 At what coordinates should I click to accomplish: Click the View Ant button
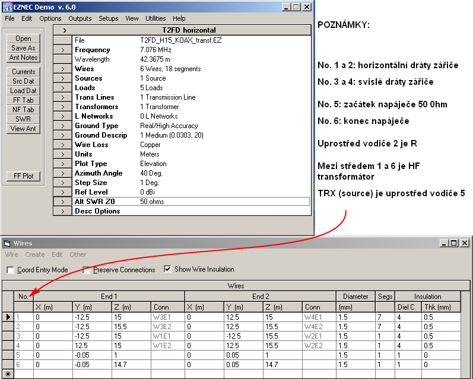tap(23, 129)
